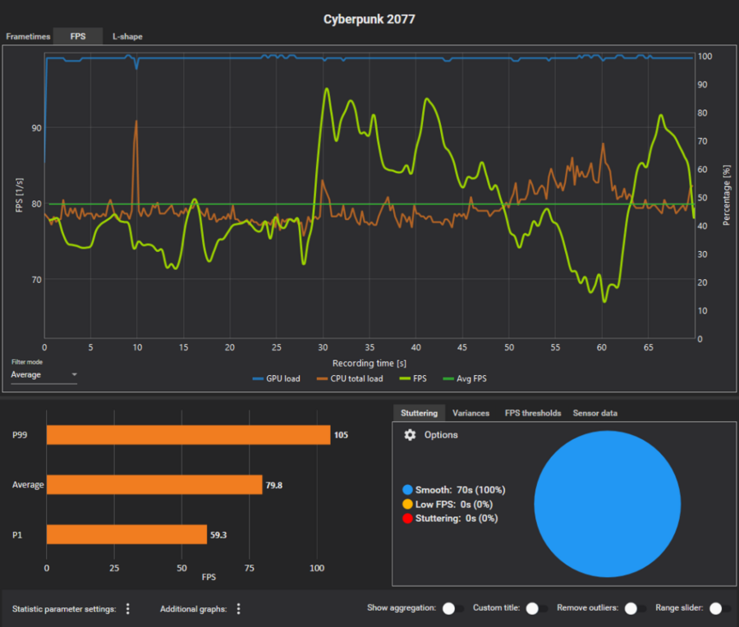This screenshot has height=627, width=739.
Task: Click the Smooth: 70s (100%) text
Action: [x=460, y=490]
